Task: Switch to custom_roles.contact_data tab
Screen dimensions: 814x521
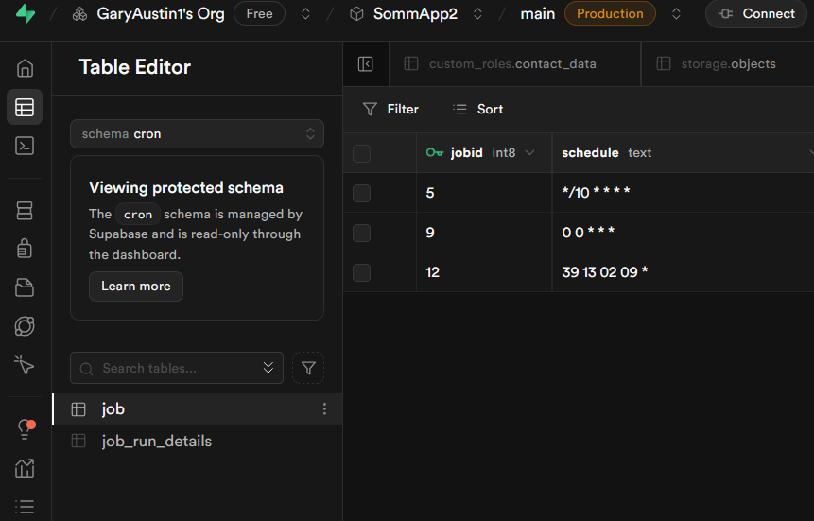Action: (511, 64)
